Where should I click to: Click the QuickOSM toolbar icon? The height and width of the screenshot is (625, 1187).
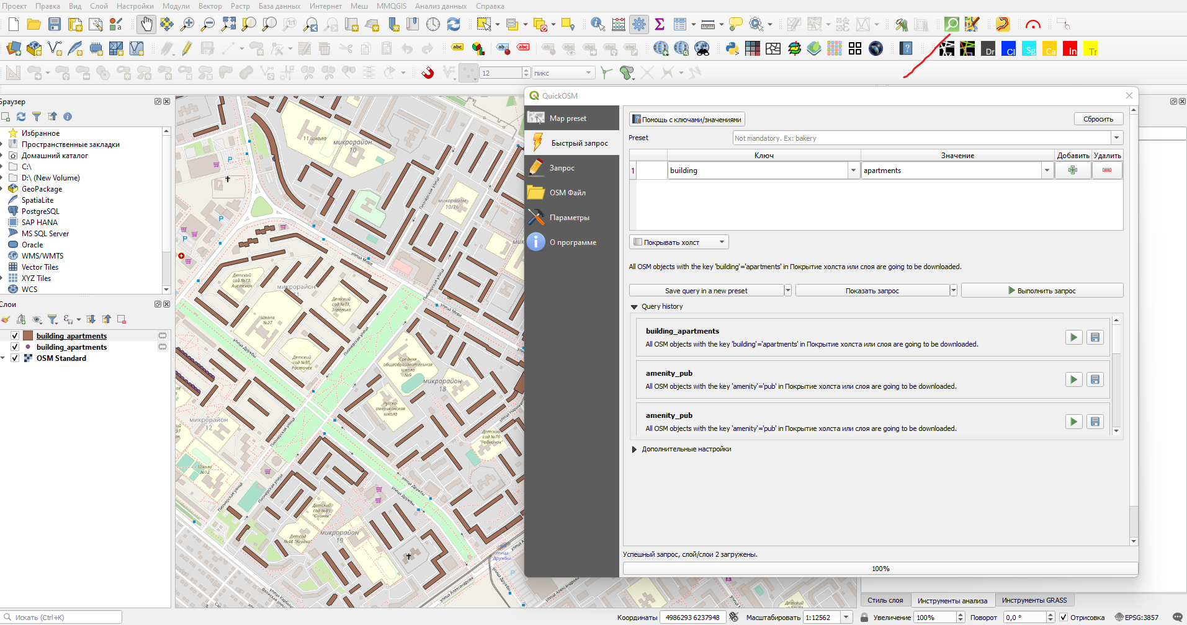click(951, 24)
